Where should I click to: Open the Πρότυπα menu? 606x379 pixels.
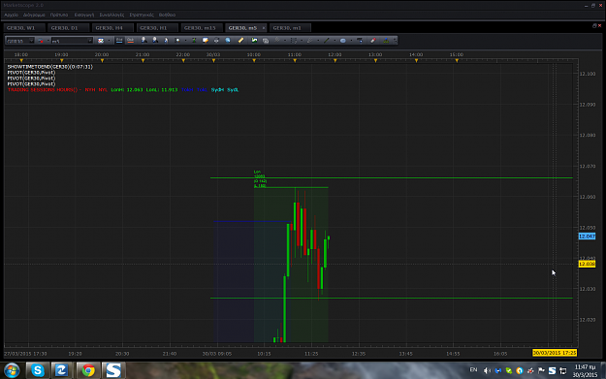(59, 15)
